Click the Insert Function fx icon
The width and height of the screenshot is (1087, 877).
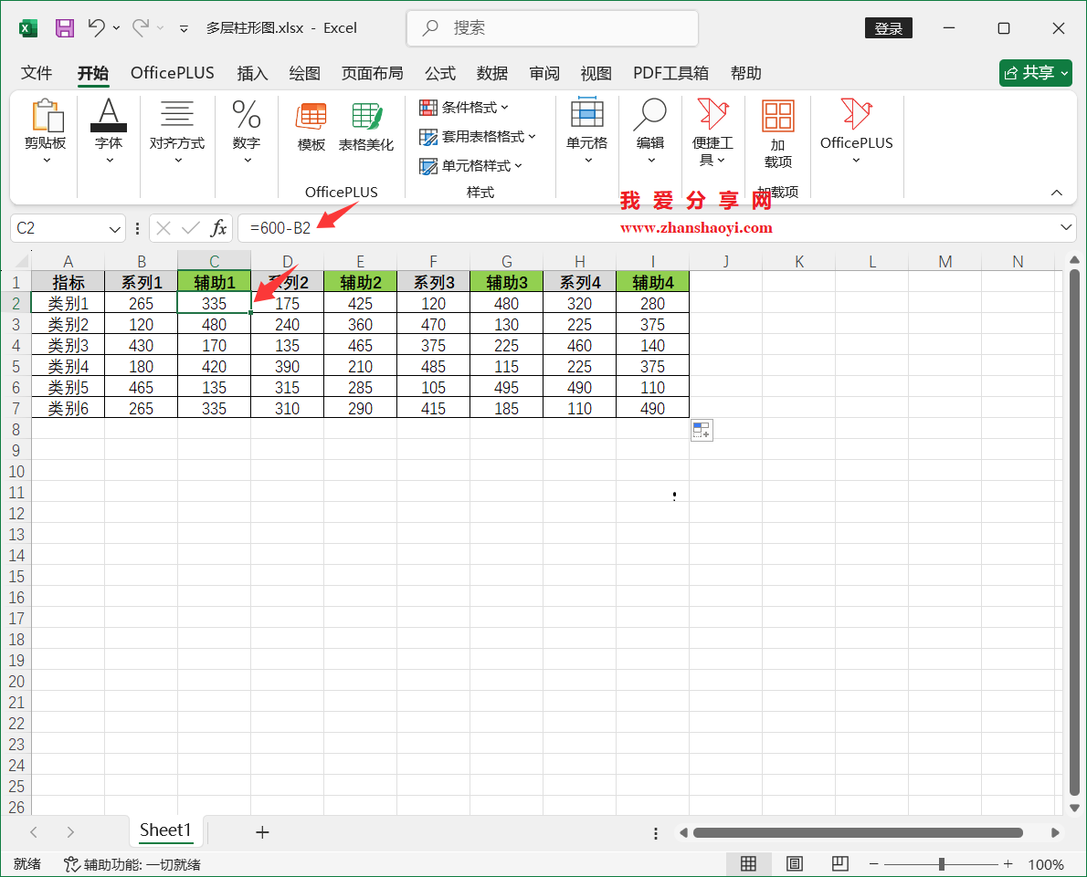pos(219,228)
